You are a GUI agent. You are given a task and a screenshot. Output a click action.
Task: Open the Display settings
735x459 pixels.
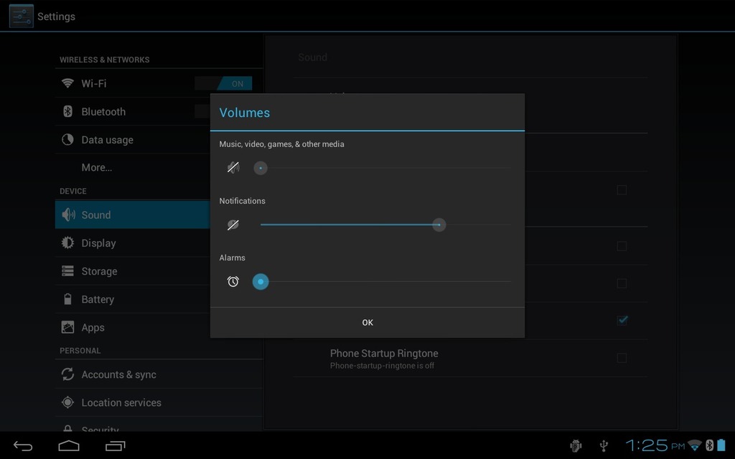point(133,242)
